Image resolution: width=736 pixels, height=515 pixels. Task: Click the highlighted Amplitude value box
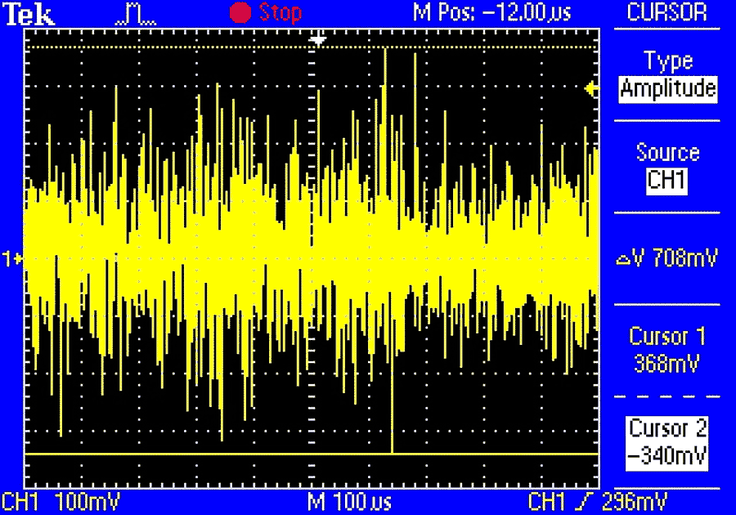(668, 88)
